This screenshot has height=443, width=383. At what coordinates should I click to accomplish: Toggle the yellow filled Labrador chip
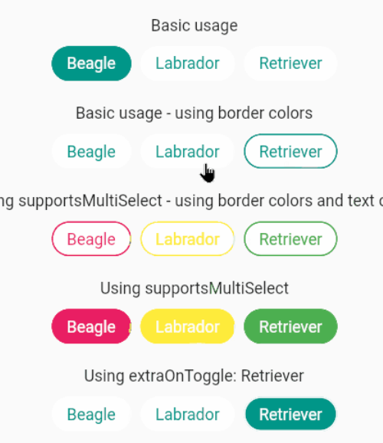pos(187,327)
